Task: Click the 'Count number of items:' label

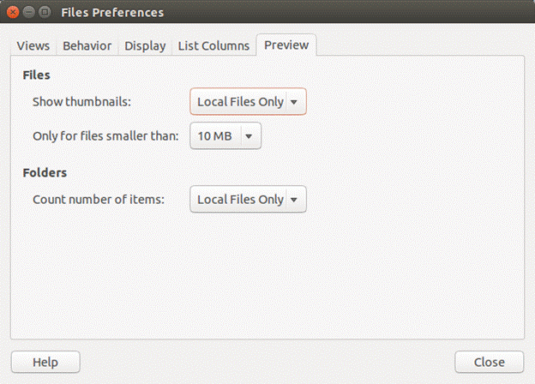Action: tap(99, 199)
